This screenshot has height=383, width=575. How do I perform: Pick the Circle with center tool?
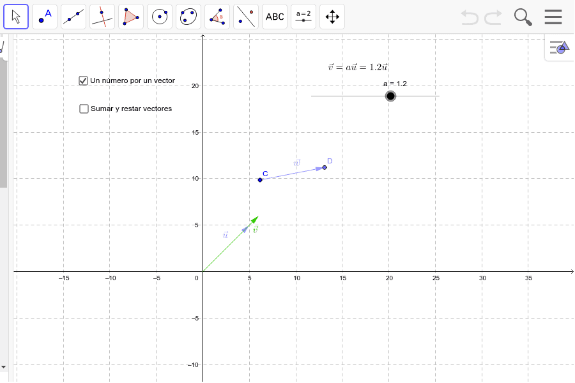(x=160, y=17)
